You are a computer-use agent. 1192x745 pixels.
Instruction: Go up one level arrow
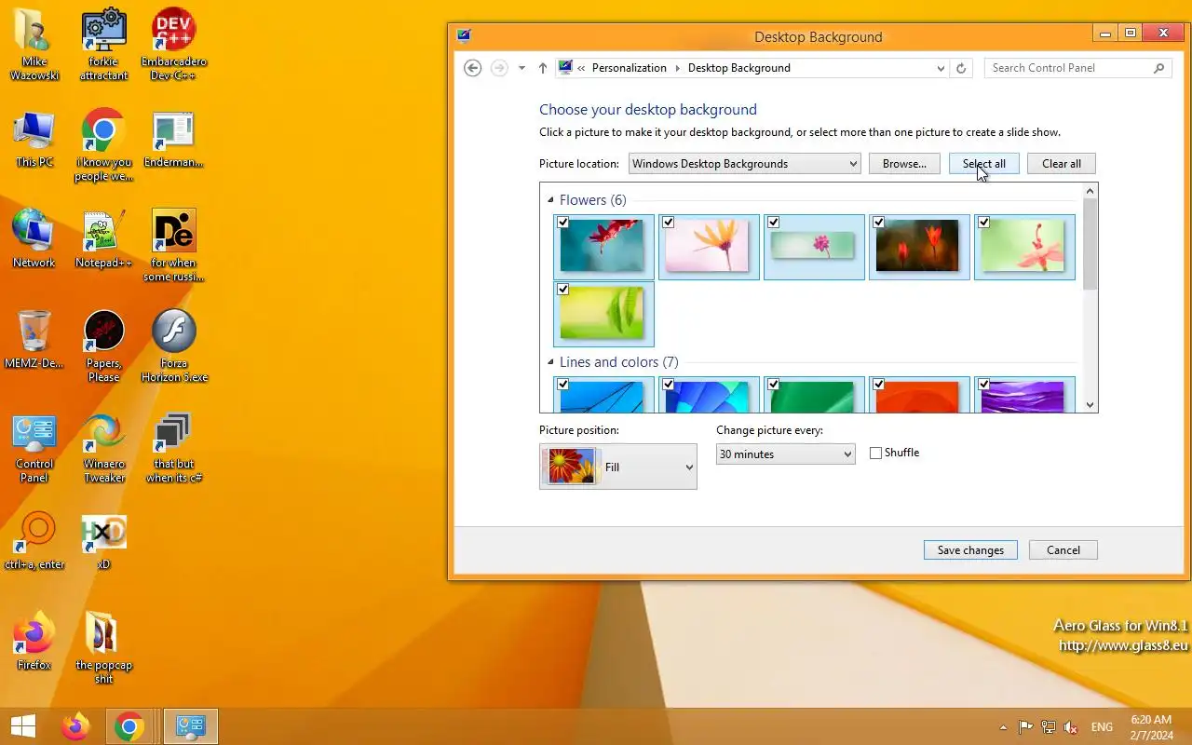pos(543,68)
